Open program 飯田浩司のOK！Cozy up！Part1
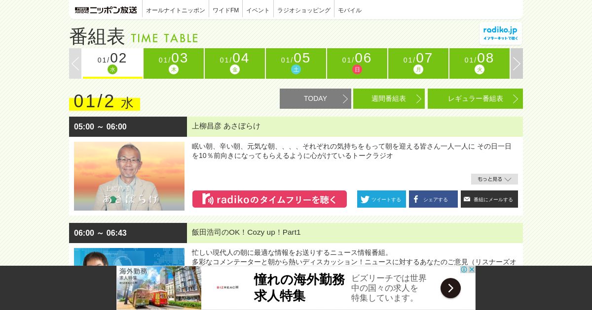 [246, 232]
